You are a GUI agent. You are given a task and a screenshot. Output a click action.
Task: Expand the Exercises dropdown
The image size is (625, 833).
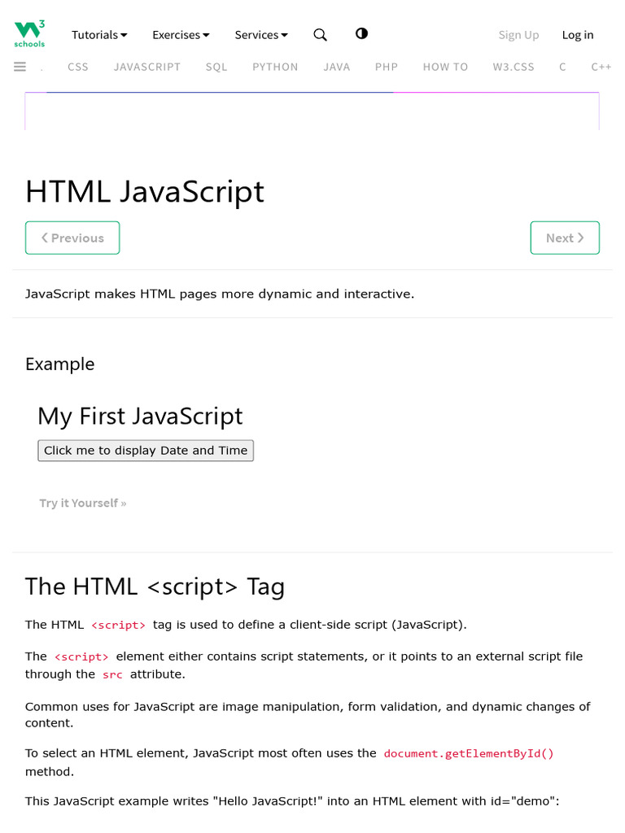click(x=181, y=35)
